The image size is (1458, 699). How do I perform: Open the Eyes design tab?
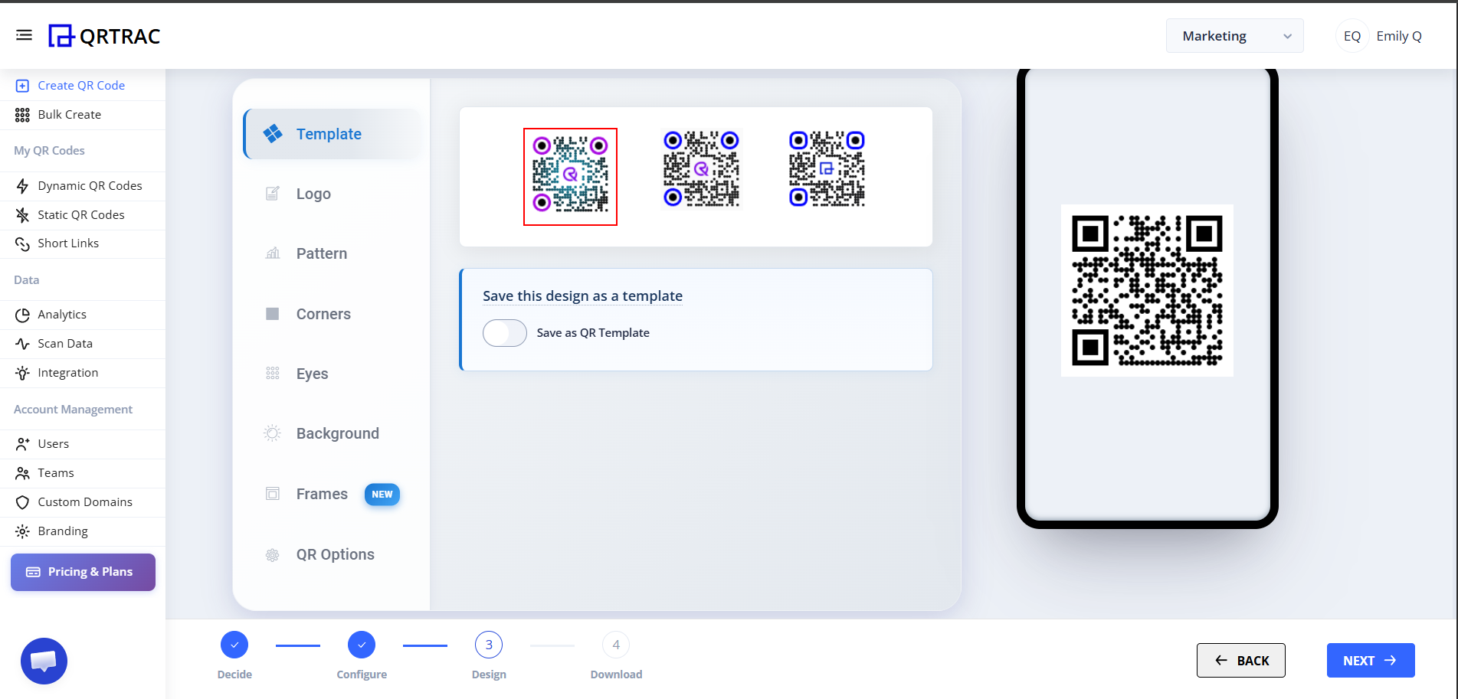tap(333, 374)
